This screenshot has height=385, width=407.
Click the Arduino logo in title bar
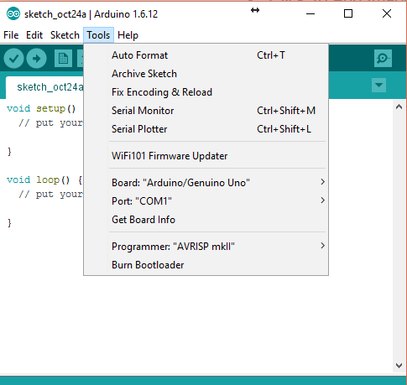click(13, 13)
